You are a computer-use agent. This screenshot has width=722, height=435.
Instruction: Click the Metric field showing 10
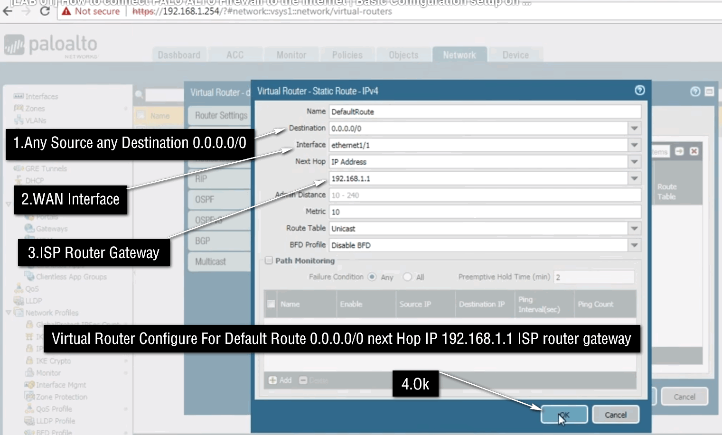485,212
